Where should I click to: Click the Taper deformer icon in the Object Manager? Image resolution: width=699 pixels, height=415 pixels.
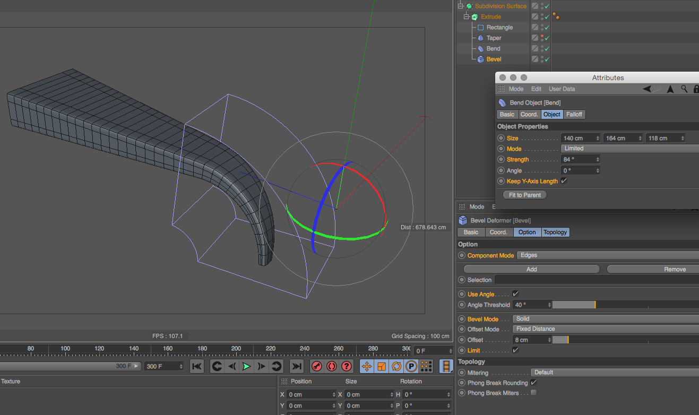point(481,38)
